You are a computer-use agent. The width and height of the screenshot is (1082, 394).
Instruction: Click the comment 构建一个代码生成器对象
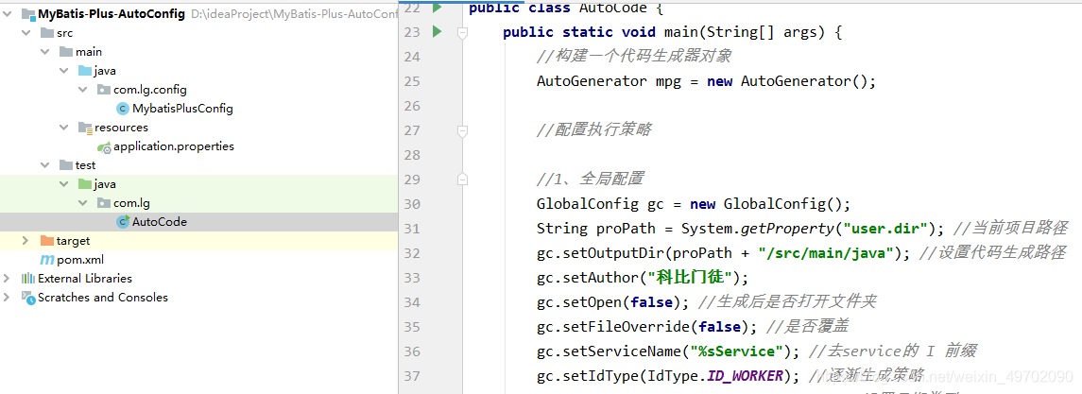[x=634, y=57]
